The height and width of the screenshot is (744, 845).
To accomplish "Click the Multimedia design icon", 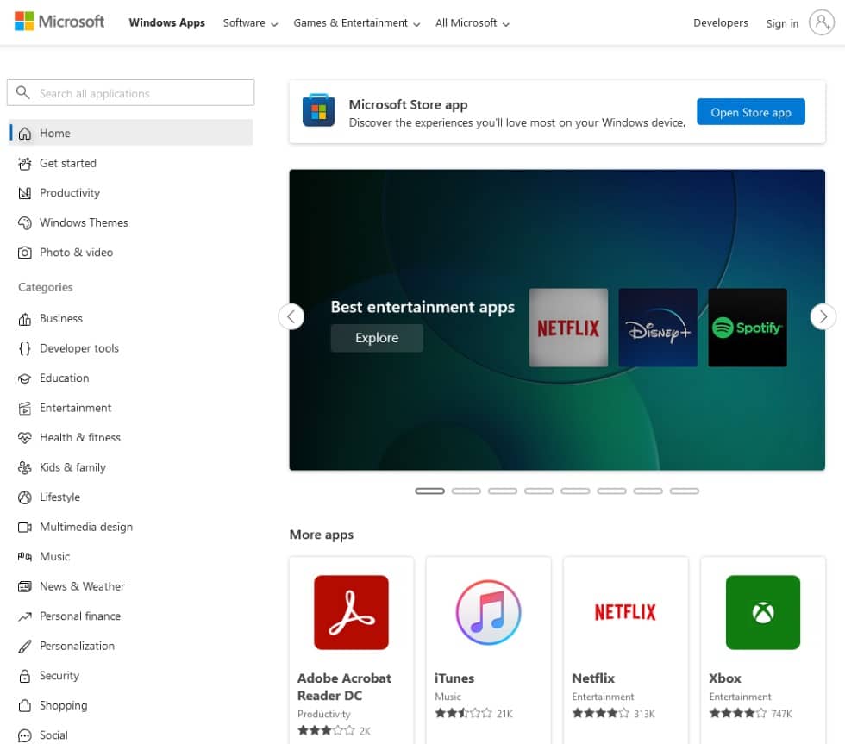I will pyautogui.click(x=25, y=527).
